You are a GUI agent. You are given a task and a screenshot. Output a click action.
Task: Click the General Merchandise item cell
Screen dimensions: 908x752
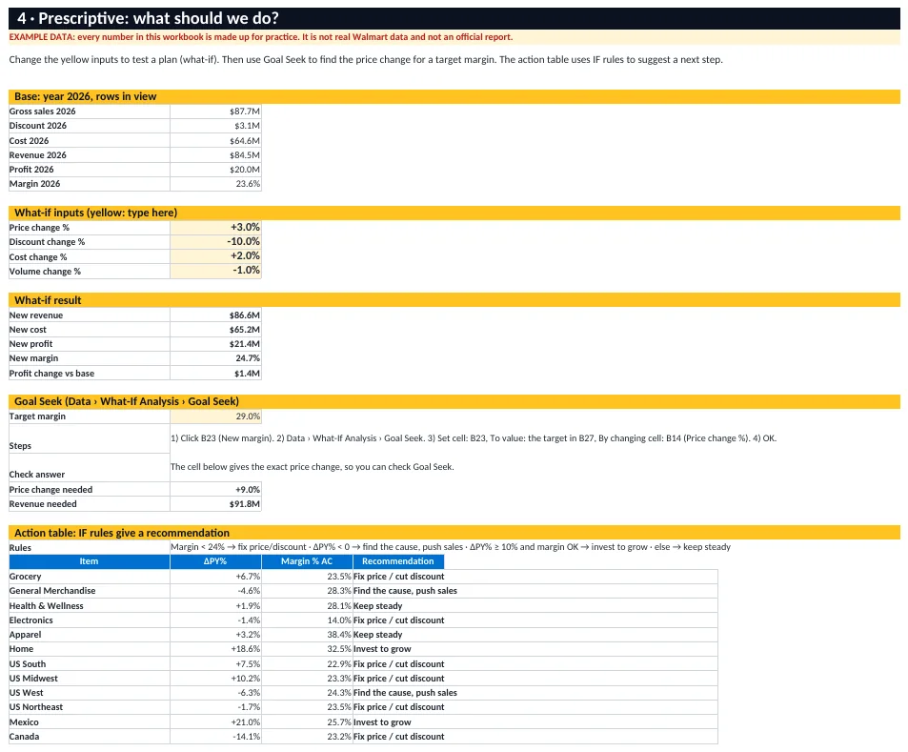point(90,591)
